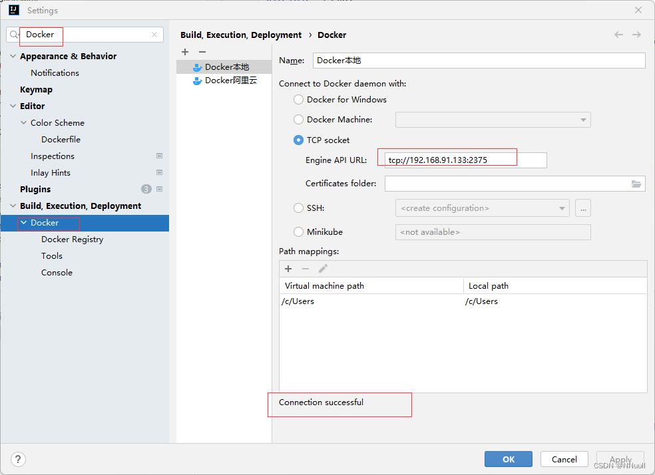Select the Docker本地 configuration
This screenshot has height=475, width=655.
point(224,67)
